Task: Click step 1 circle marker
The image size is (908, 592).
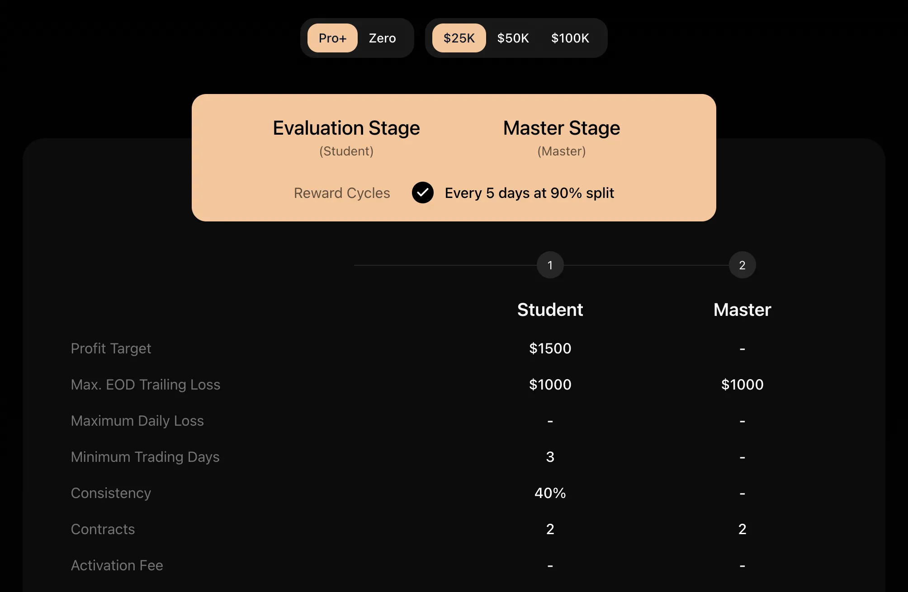Action: pos(550,265)
